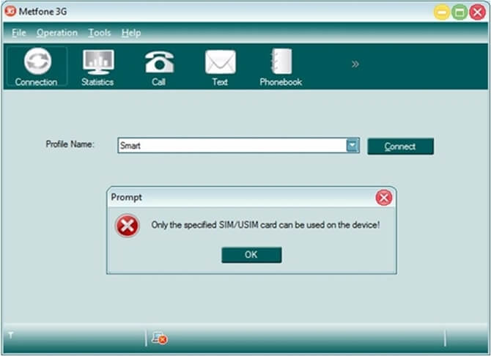Maximize the Metfone 3G window

pyautogui.click(x=459, y=12)
